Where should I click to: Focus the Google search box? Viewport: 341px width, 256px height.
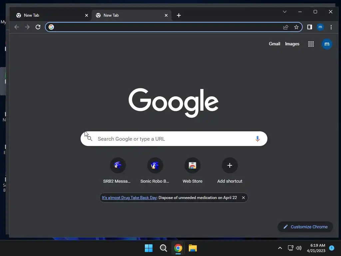174,139
